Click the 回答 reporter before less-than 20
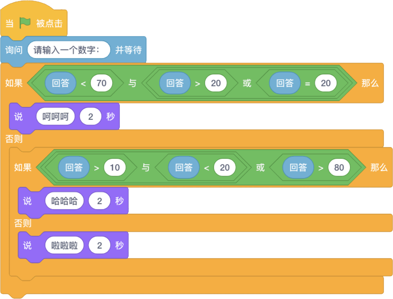Viewport: 393px width, 299px height. pos(184,167)
